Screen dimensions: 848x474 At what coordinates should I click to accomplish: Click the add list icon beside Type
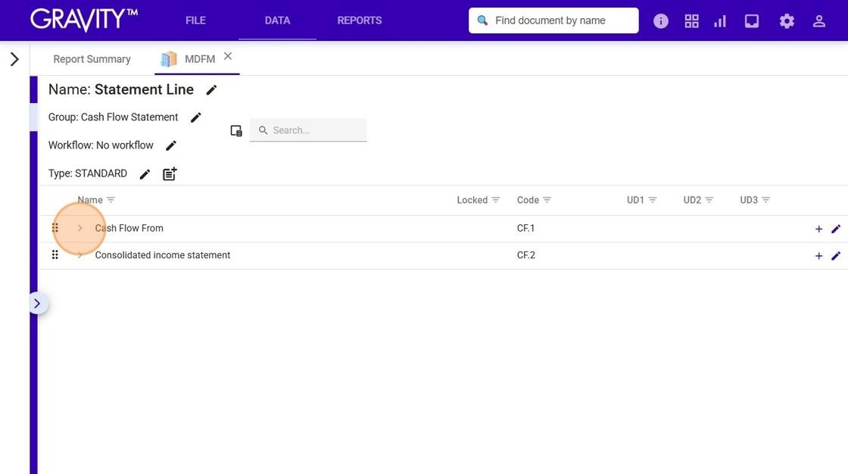(170, 173)
